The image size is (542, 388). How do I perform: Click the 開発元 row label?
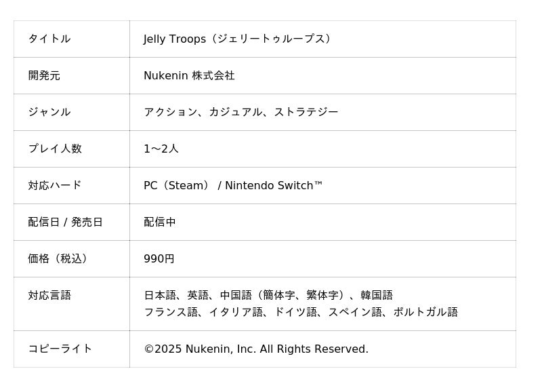pyautogui.click(x=44, y=75)
